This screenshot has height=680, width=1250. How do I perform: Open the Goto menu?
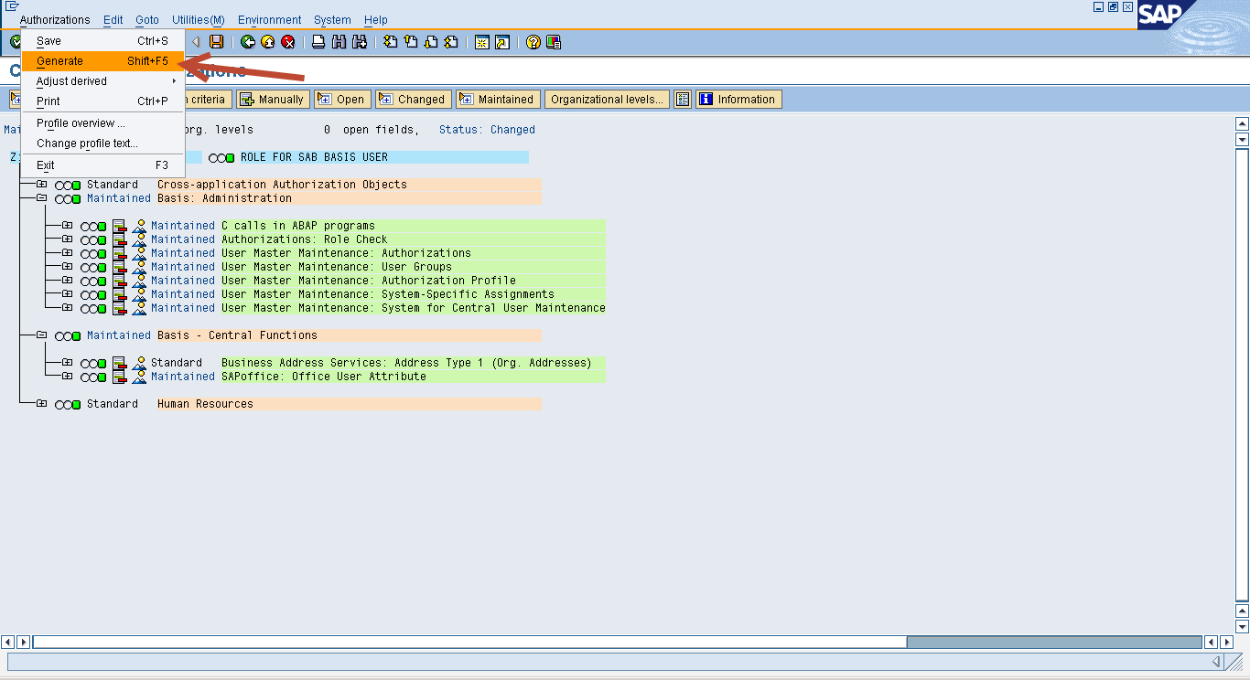click(x=147, y=20)
